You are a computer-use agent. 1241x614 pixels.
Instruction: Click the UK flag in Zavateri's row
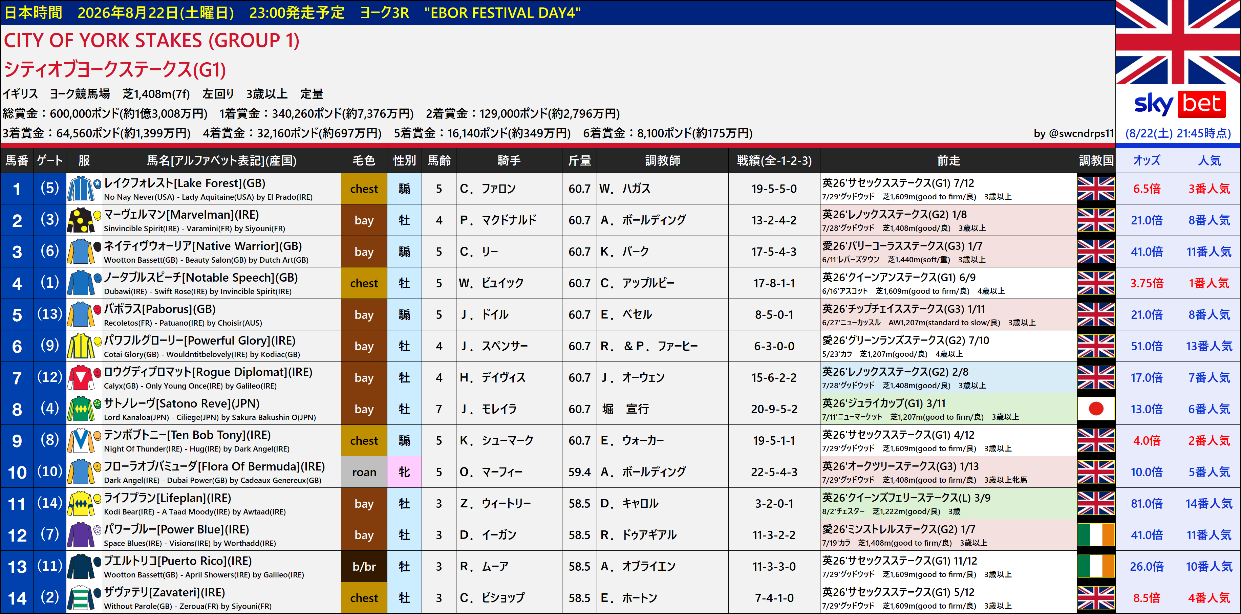pos(1096,598)
